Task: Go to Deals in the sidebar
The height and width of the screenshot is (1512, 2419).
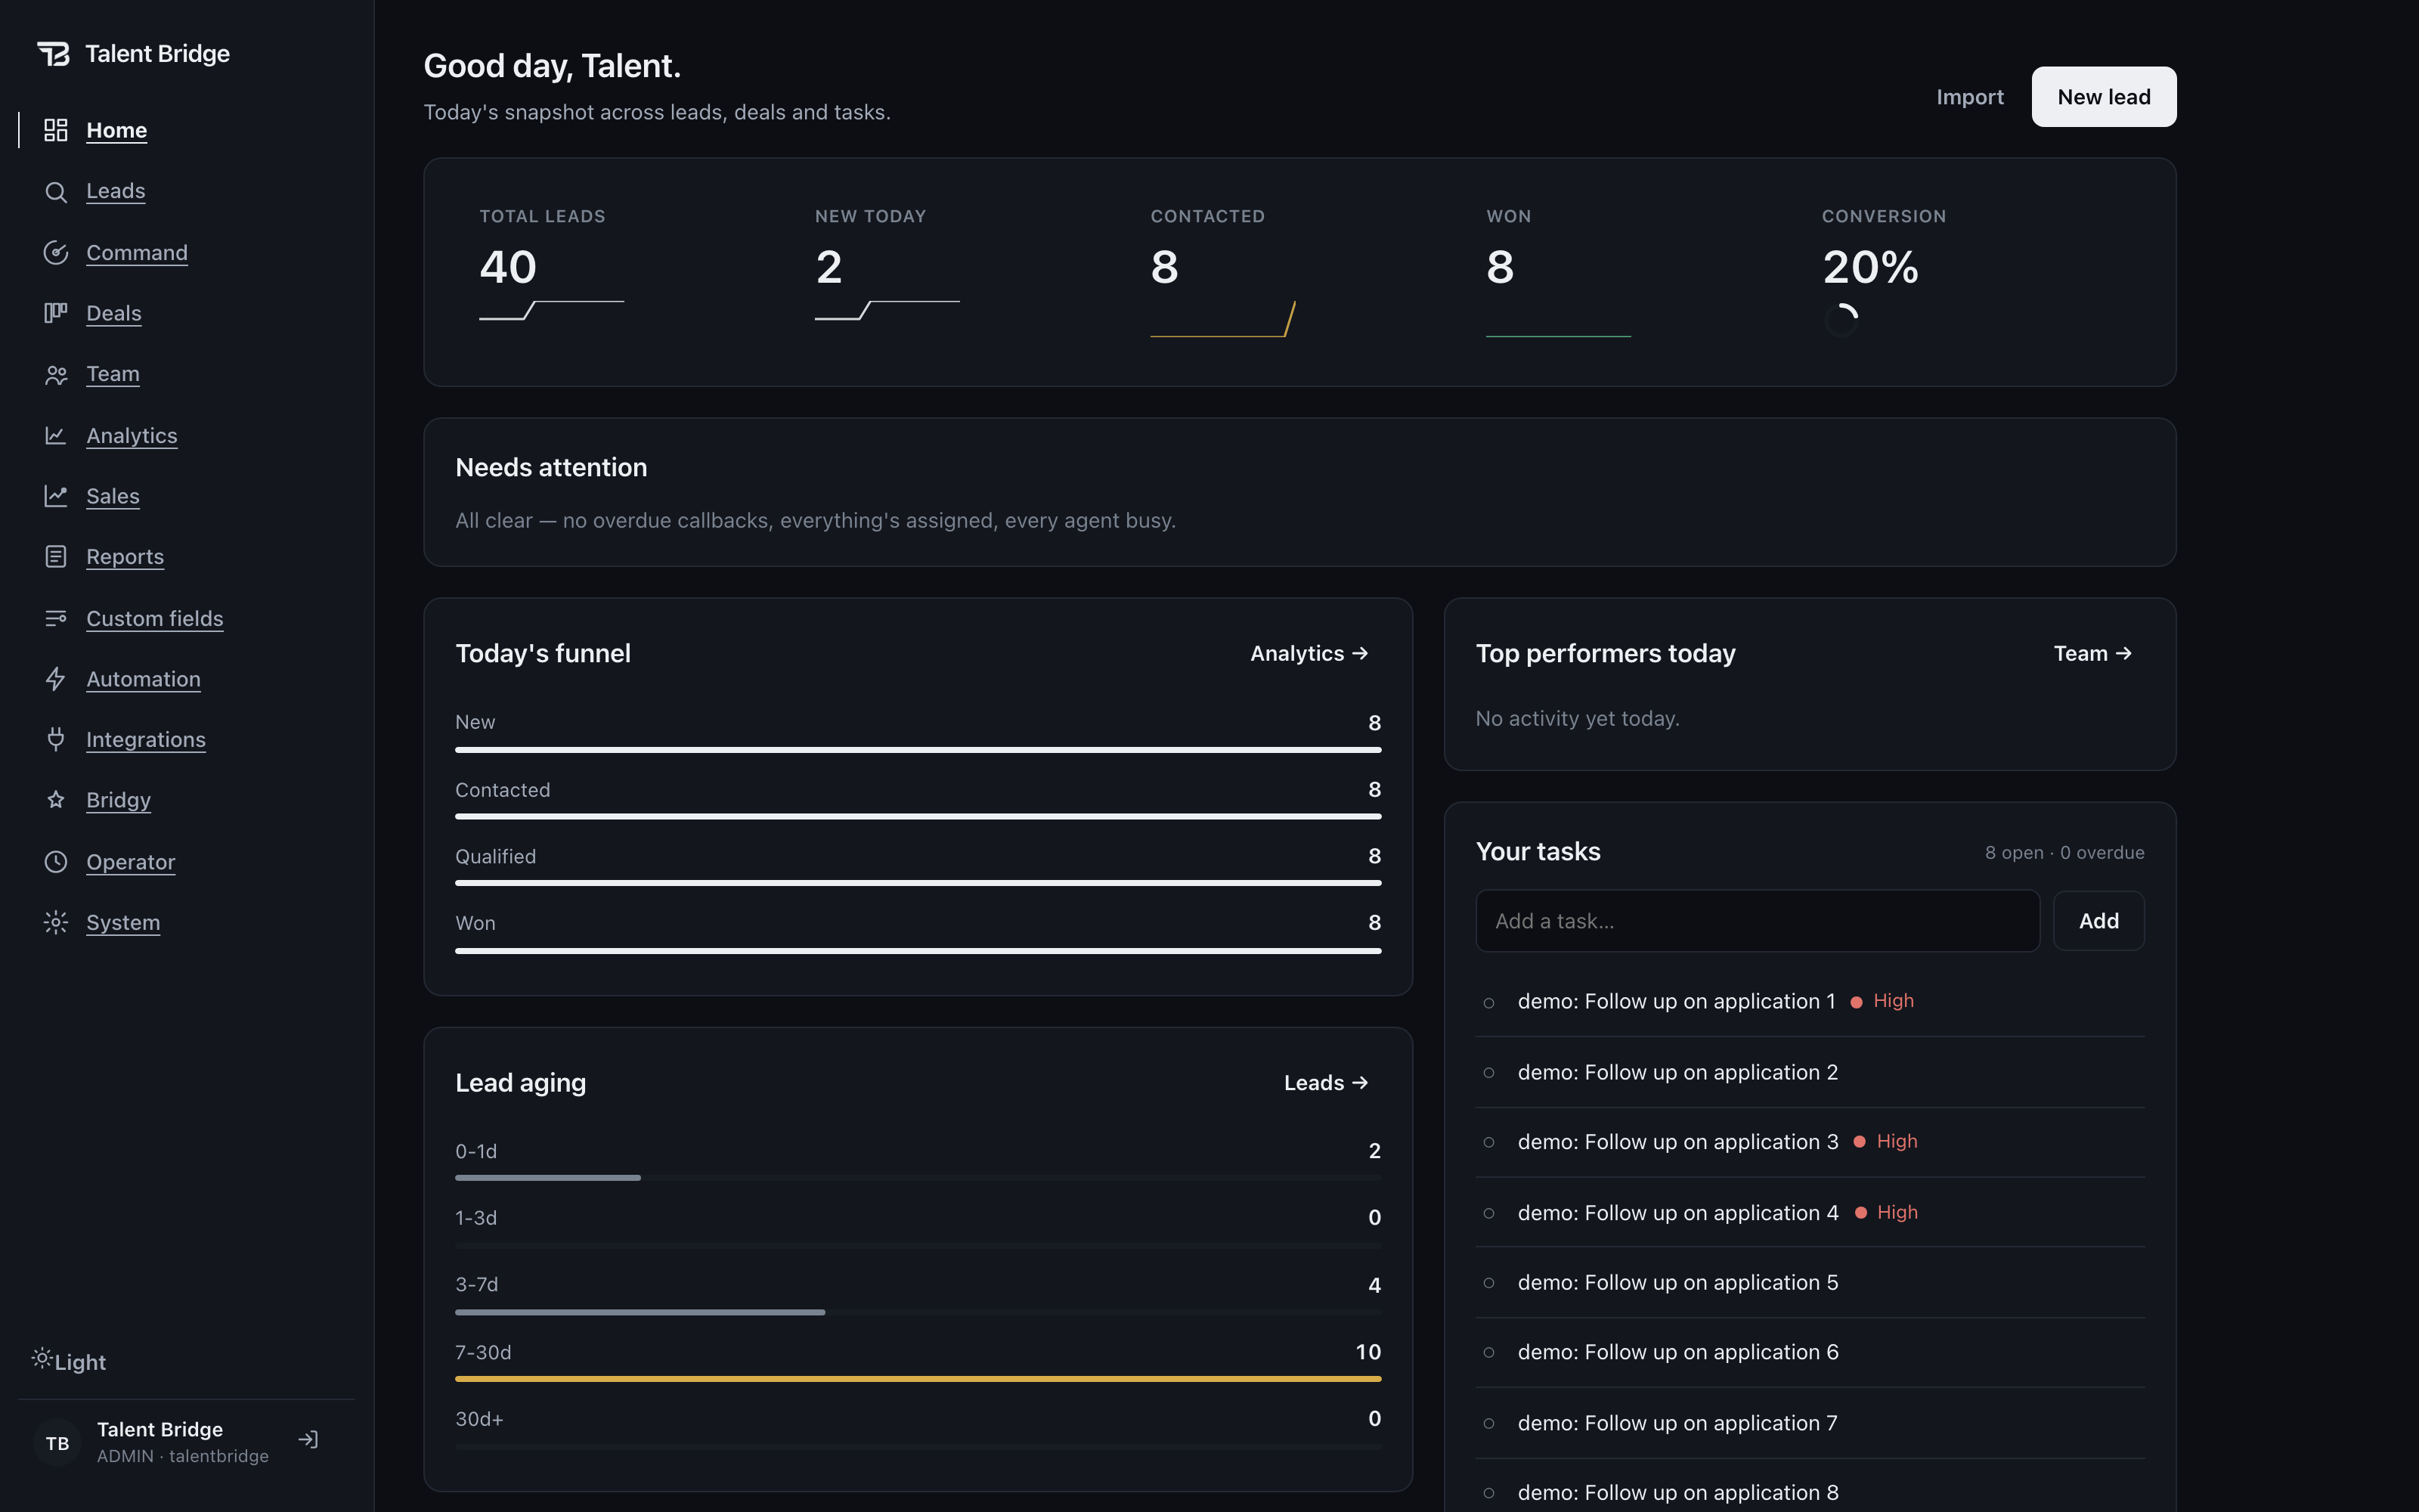Action: point(114,313)
